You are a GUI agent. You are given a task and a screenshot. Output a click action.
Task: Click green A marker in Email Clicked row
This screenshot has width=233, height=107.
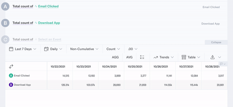pyautogui.click(x=11, y=76)
